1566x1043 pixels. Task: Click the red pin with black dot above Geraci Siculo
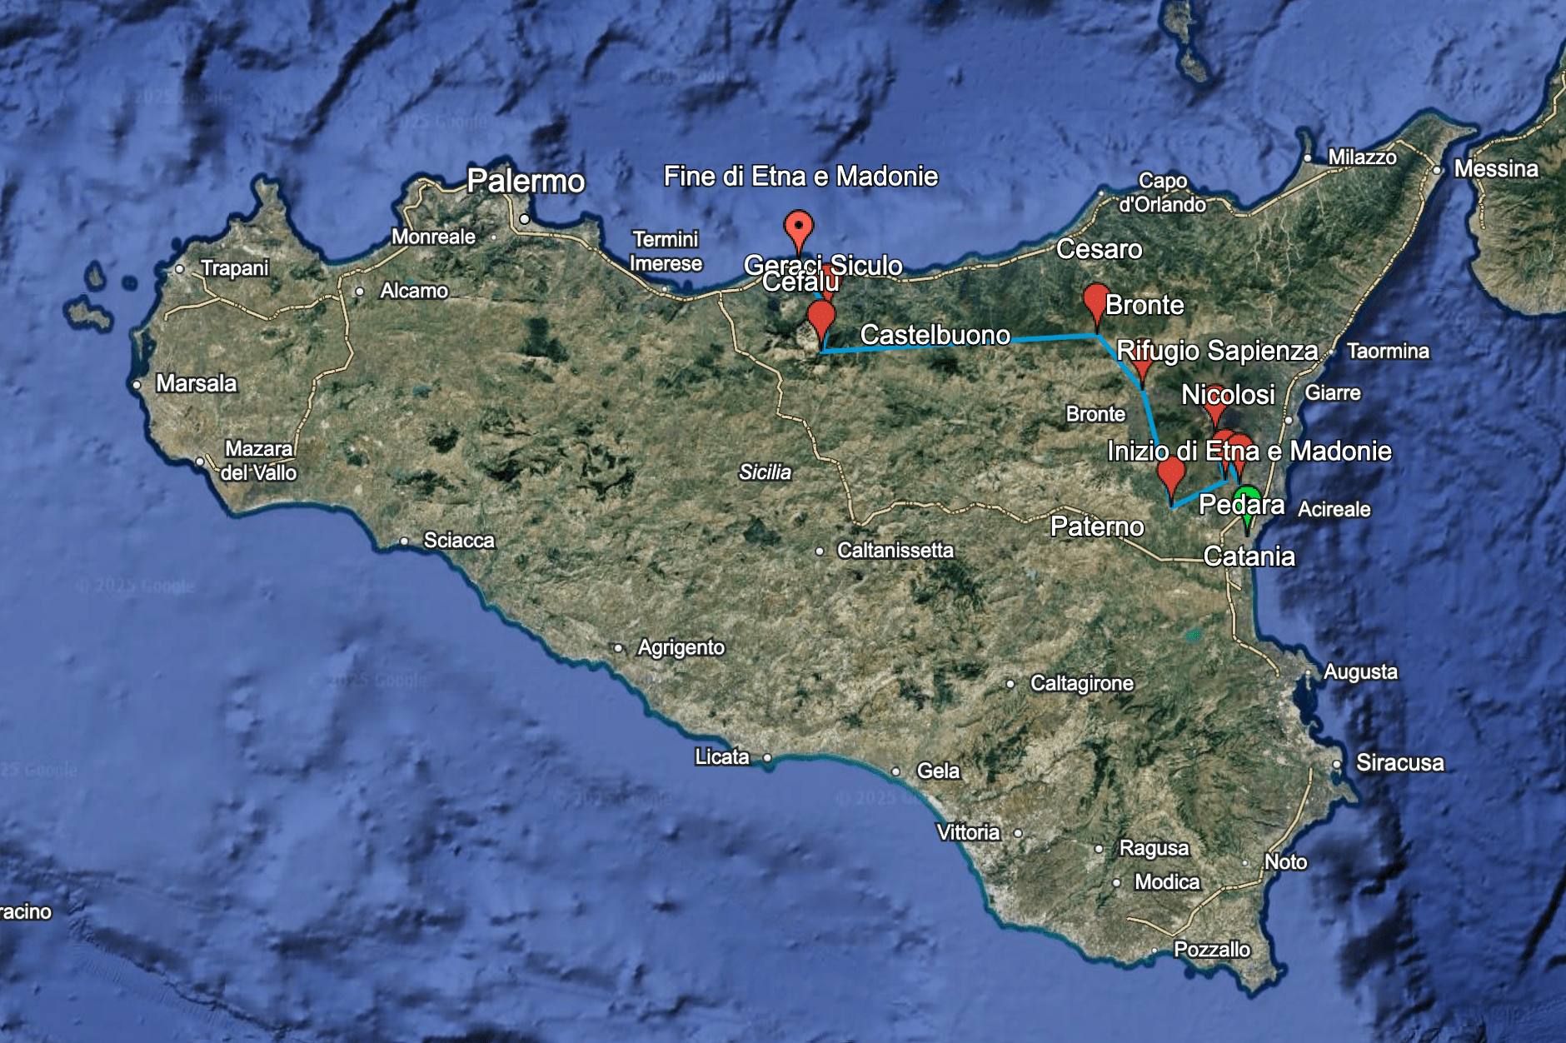[798, 227]
